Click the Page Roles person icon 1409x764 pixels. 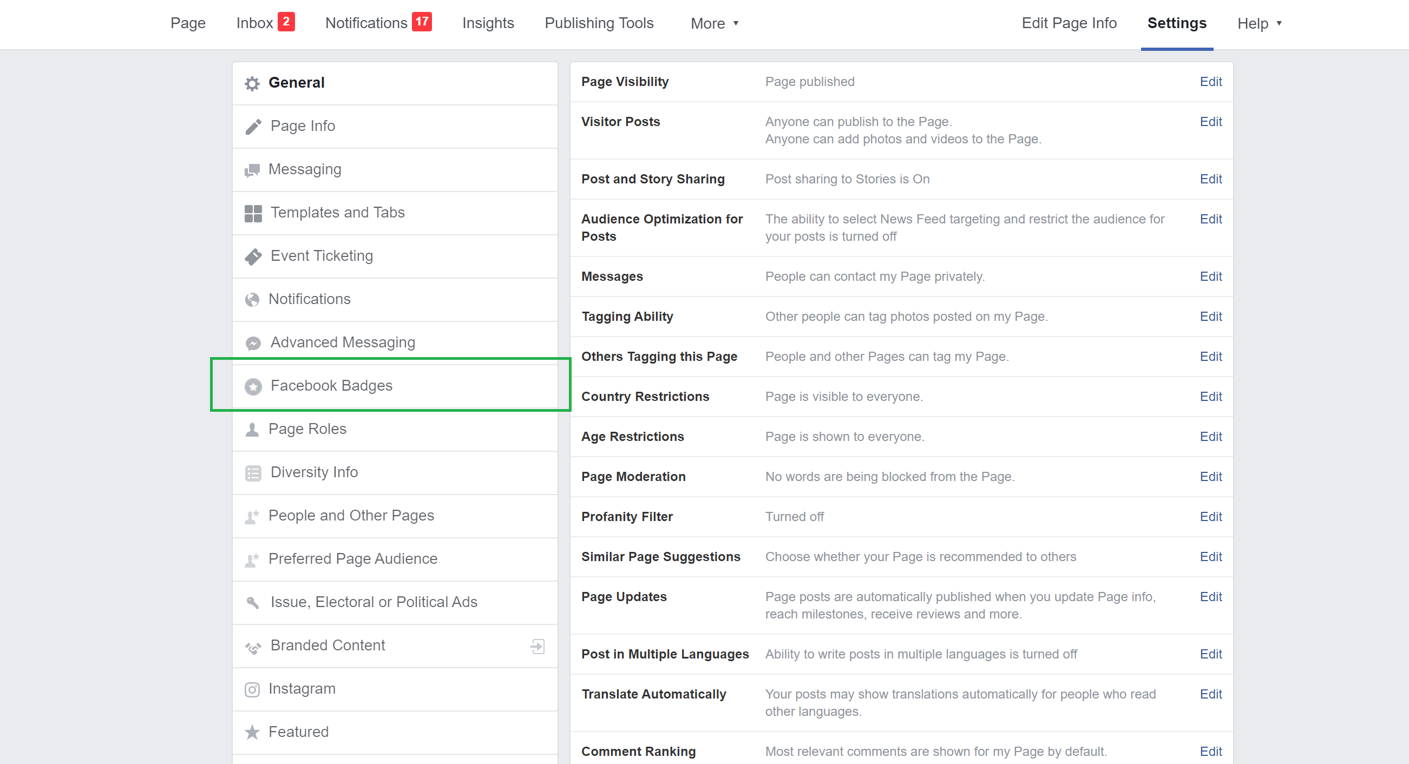[x=252, y=429]
